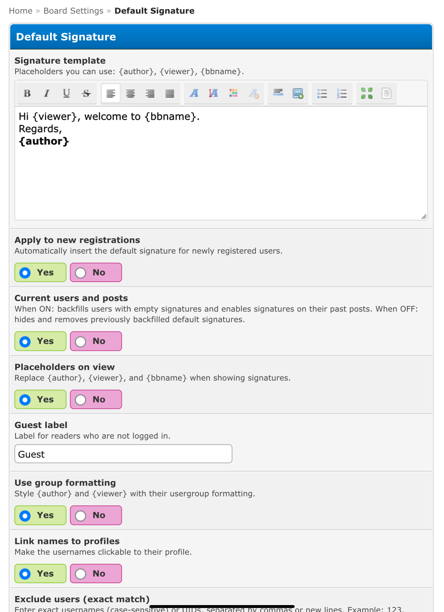Center-align the signature text
Viewport: 444px width, 612px height.
[x=130, y=93]
